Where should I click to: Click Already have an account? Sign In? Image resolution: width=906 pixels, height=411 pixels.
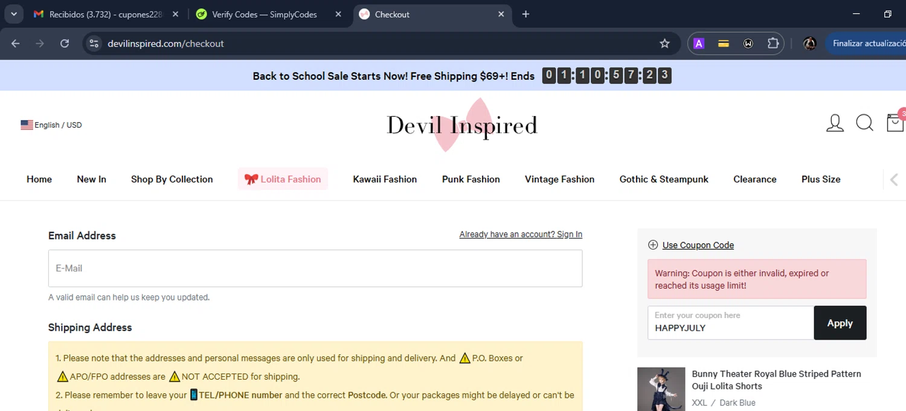coord(521,235)
